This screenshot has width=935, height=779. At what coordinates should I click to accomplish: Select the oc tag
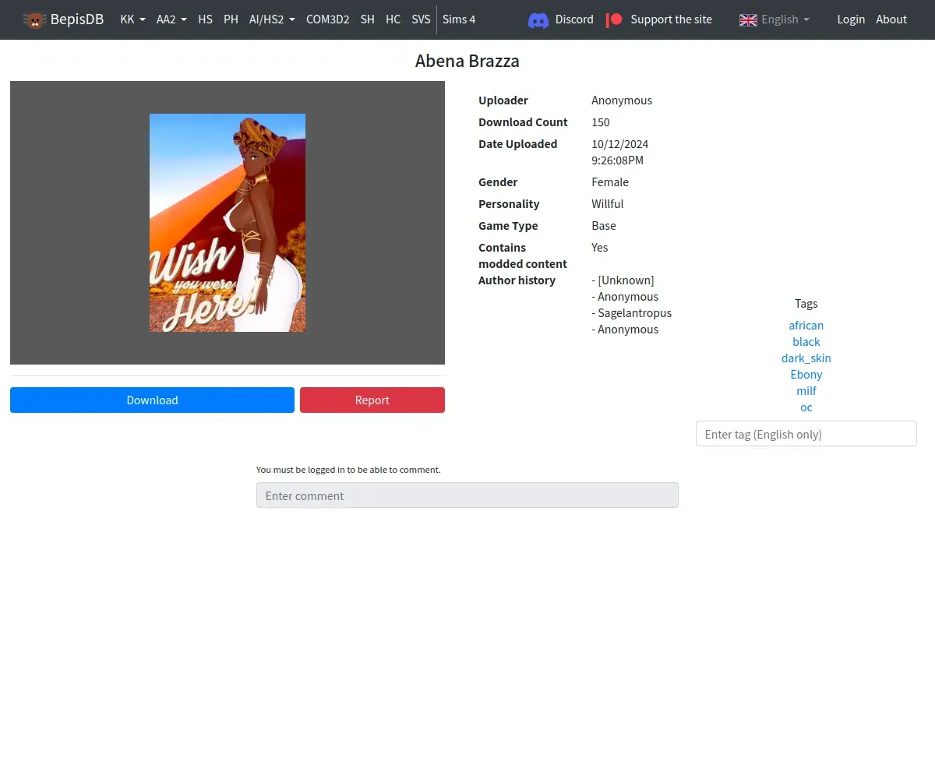[x=806, y=407]
